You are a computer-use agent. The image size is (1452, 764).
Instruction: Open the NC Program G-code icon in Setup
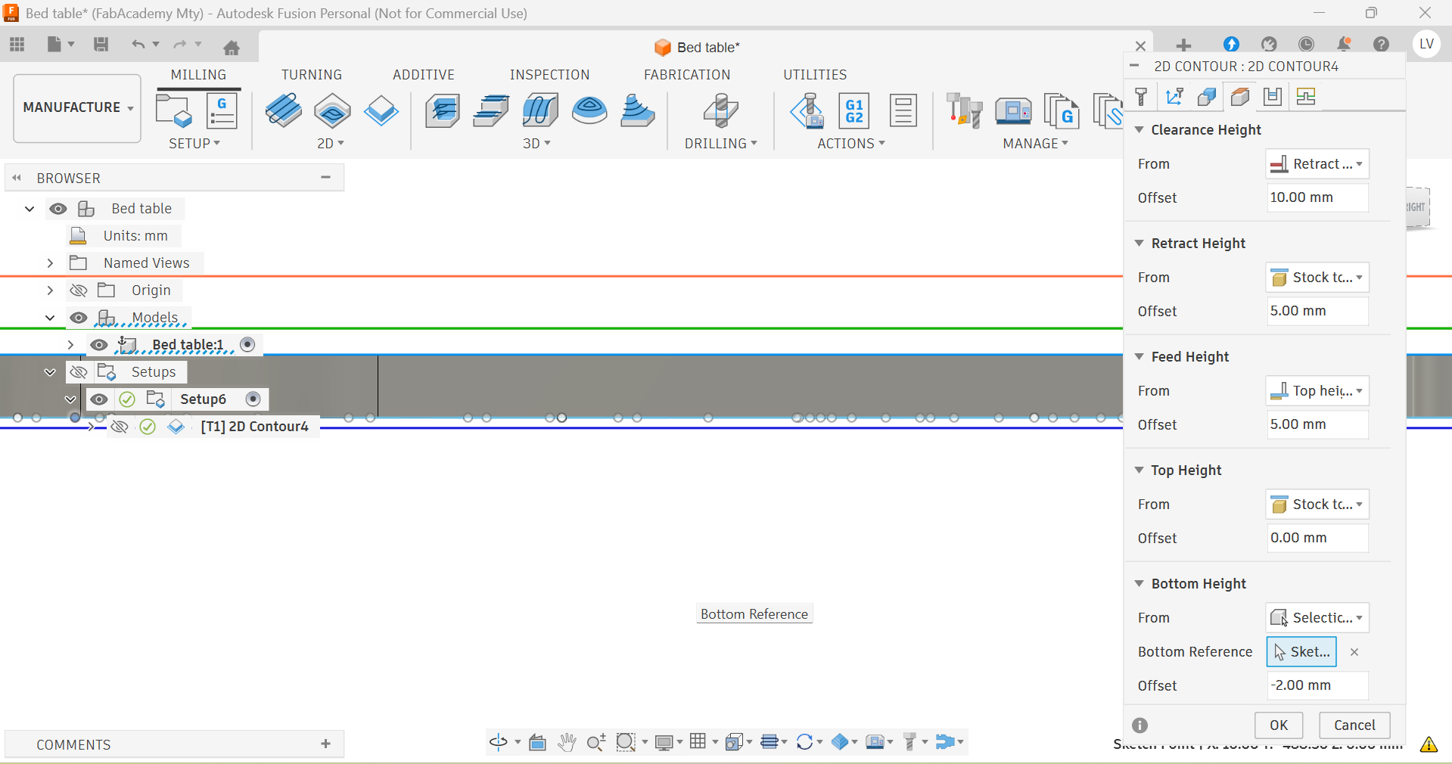(x=222, y=111)
